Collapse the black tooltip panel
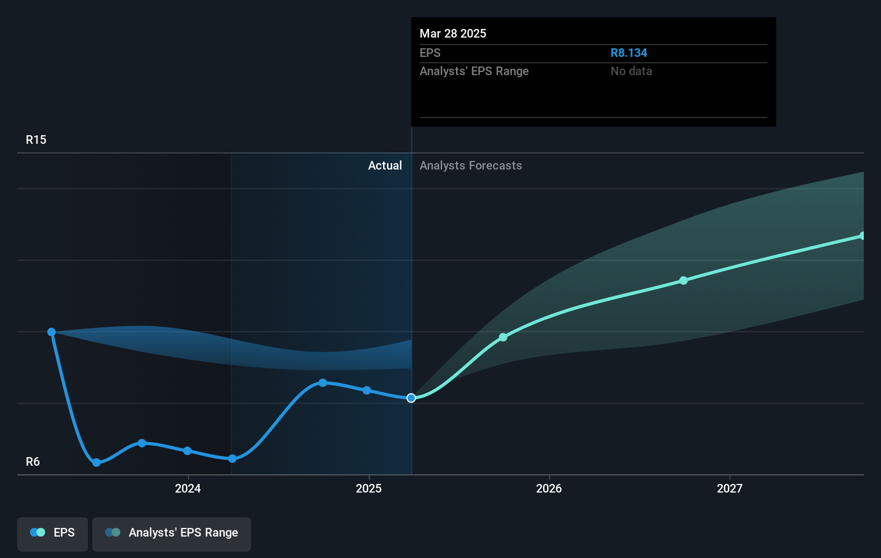Screen dimensions: 881x558 (593, 72)
